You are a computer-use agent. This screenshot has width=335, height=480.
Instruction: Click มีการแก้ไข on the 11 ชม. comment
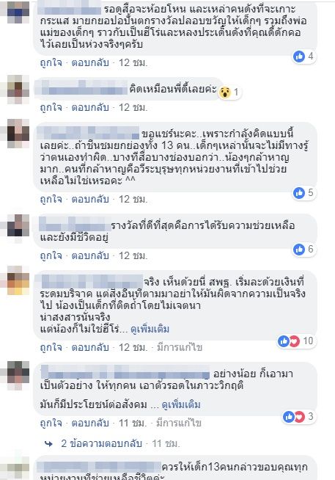[179, 423]
